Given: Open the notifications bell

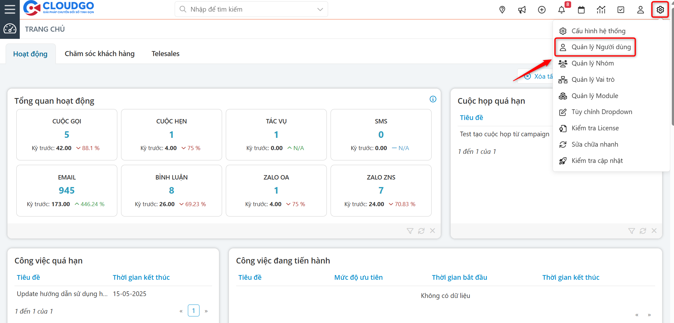Looking at the screenshot, I should coord(561,10).
